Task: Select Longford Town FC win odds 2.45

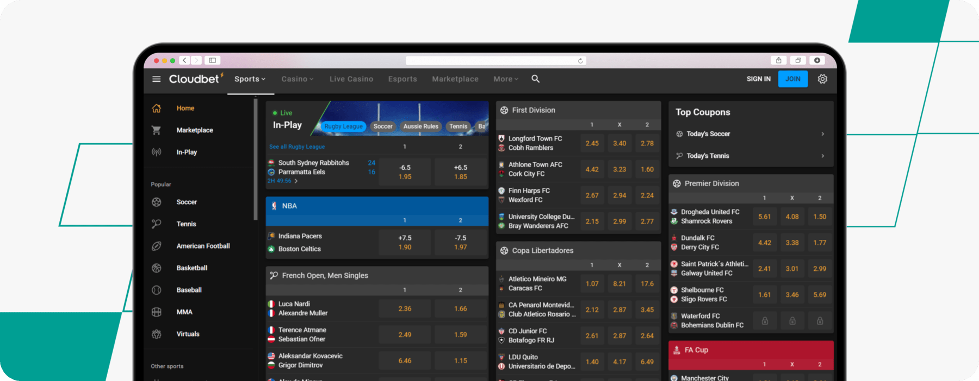Action: pyautogui.click(x=592, y=143)
